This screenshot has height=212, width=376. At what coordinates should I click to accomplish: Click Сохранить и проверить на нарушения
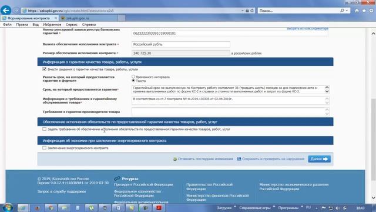coord(273,159)
